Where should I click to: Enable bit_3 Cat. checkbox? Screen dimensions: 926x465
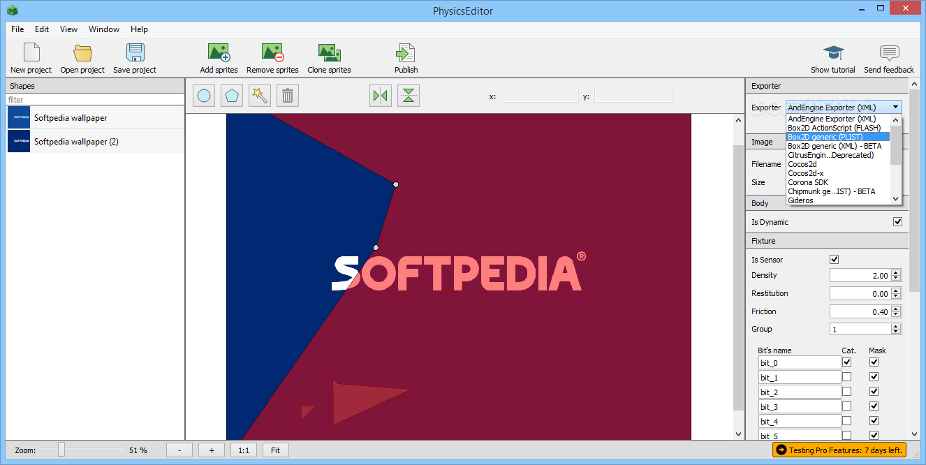[847, 406]
